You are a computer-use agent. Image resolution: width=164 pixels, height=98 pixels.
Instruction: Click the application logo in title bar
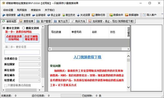click(3, 3)
